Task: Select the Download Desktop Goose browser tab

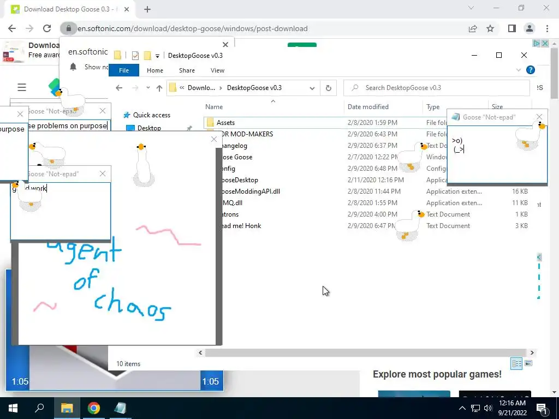Action: tap(70, 9)
